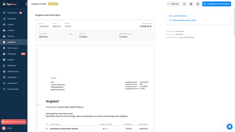
Task: Click the email envelope icon button
Action: coord(198,4)
